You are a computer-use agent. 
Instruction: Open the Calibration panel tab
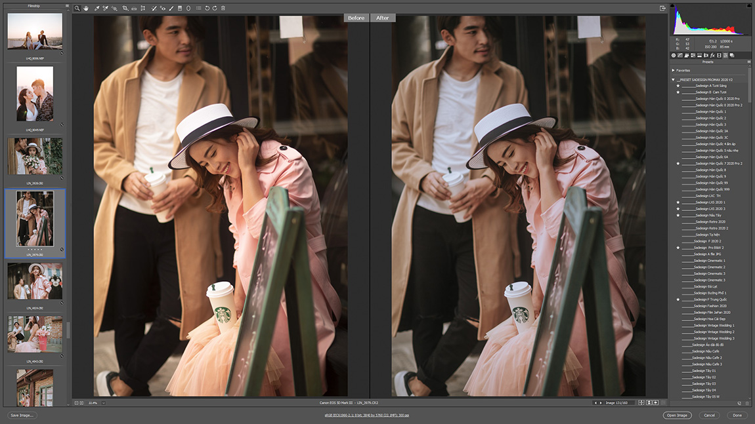719,55
